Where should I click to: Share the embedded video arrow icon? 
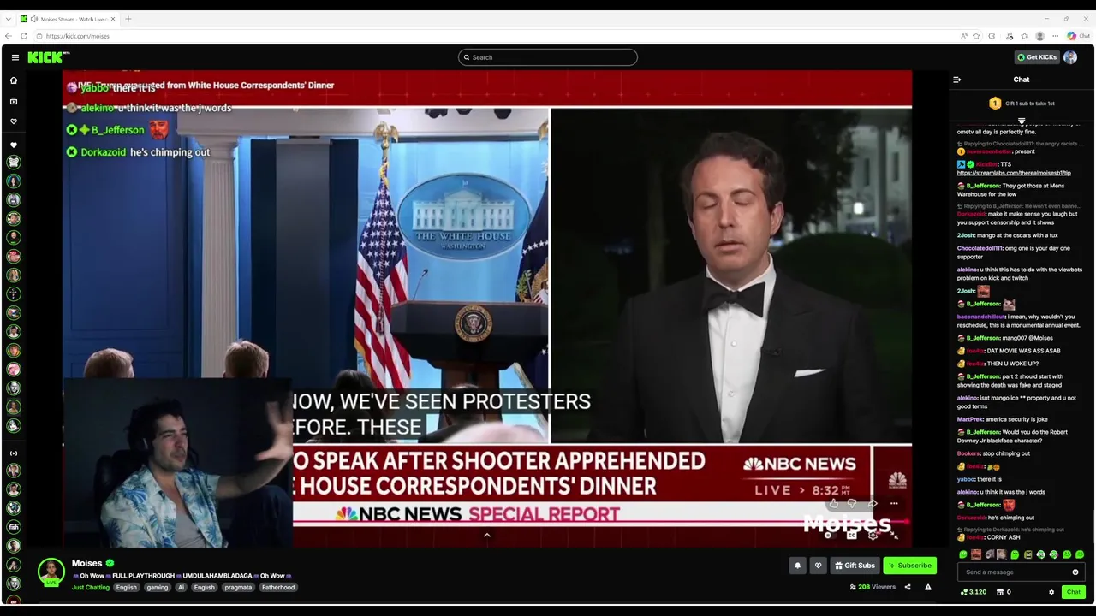[x=872, y=503]
